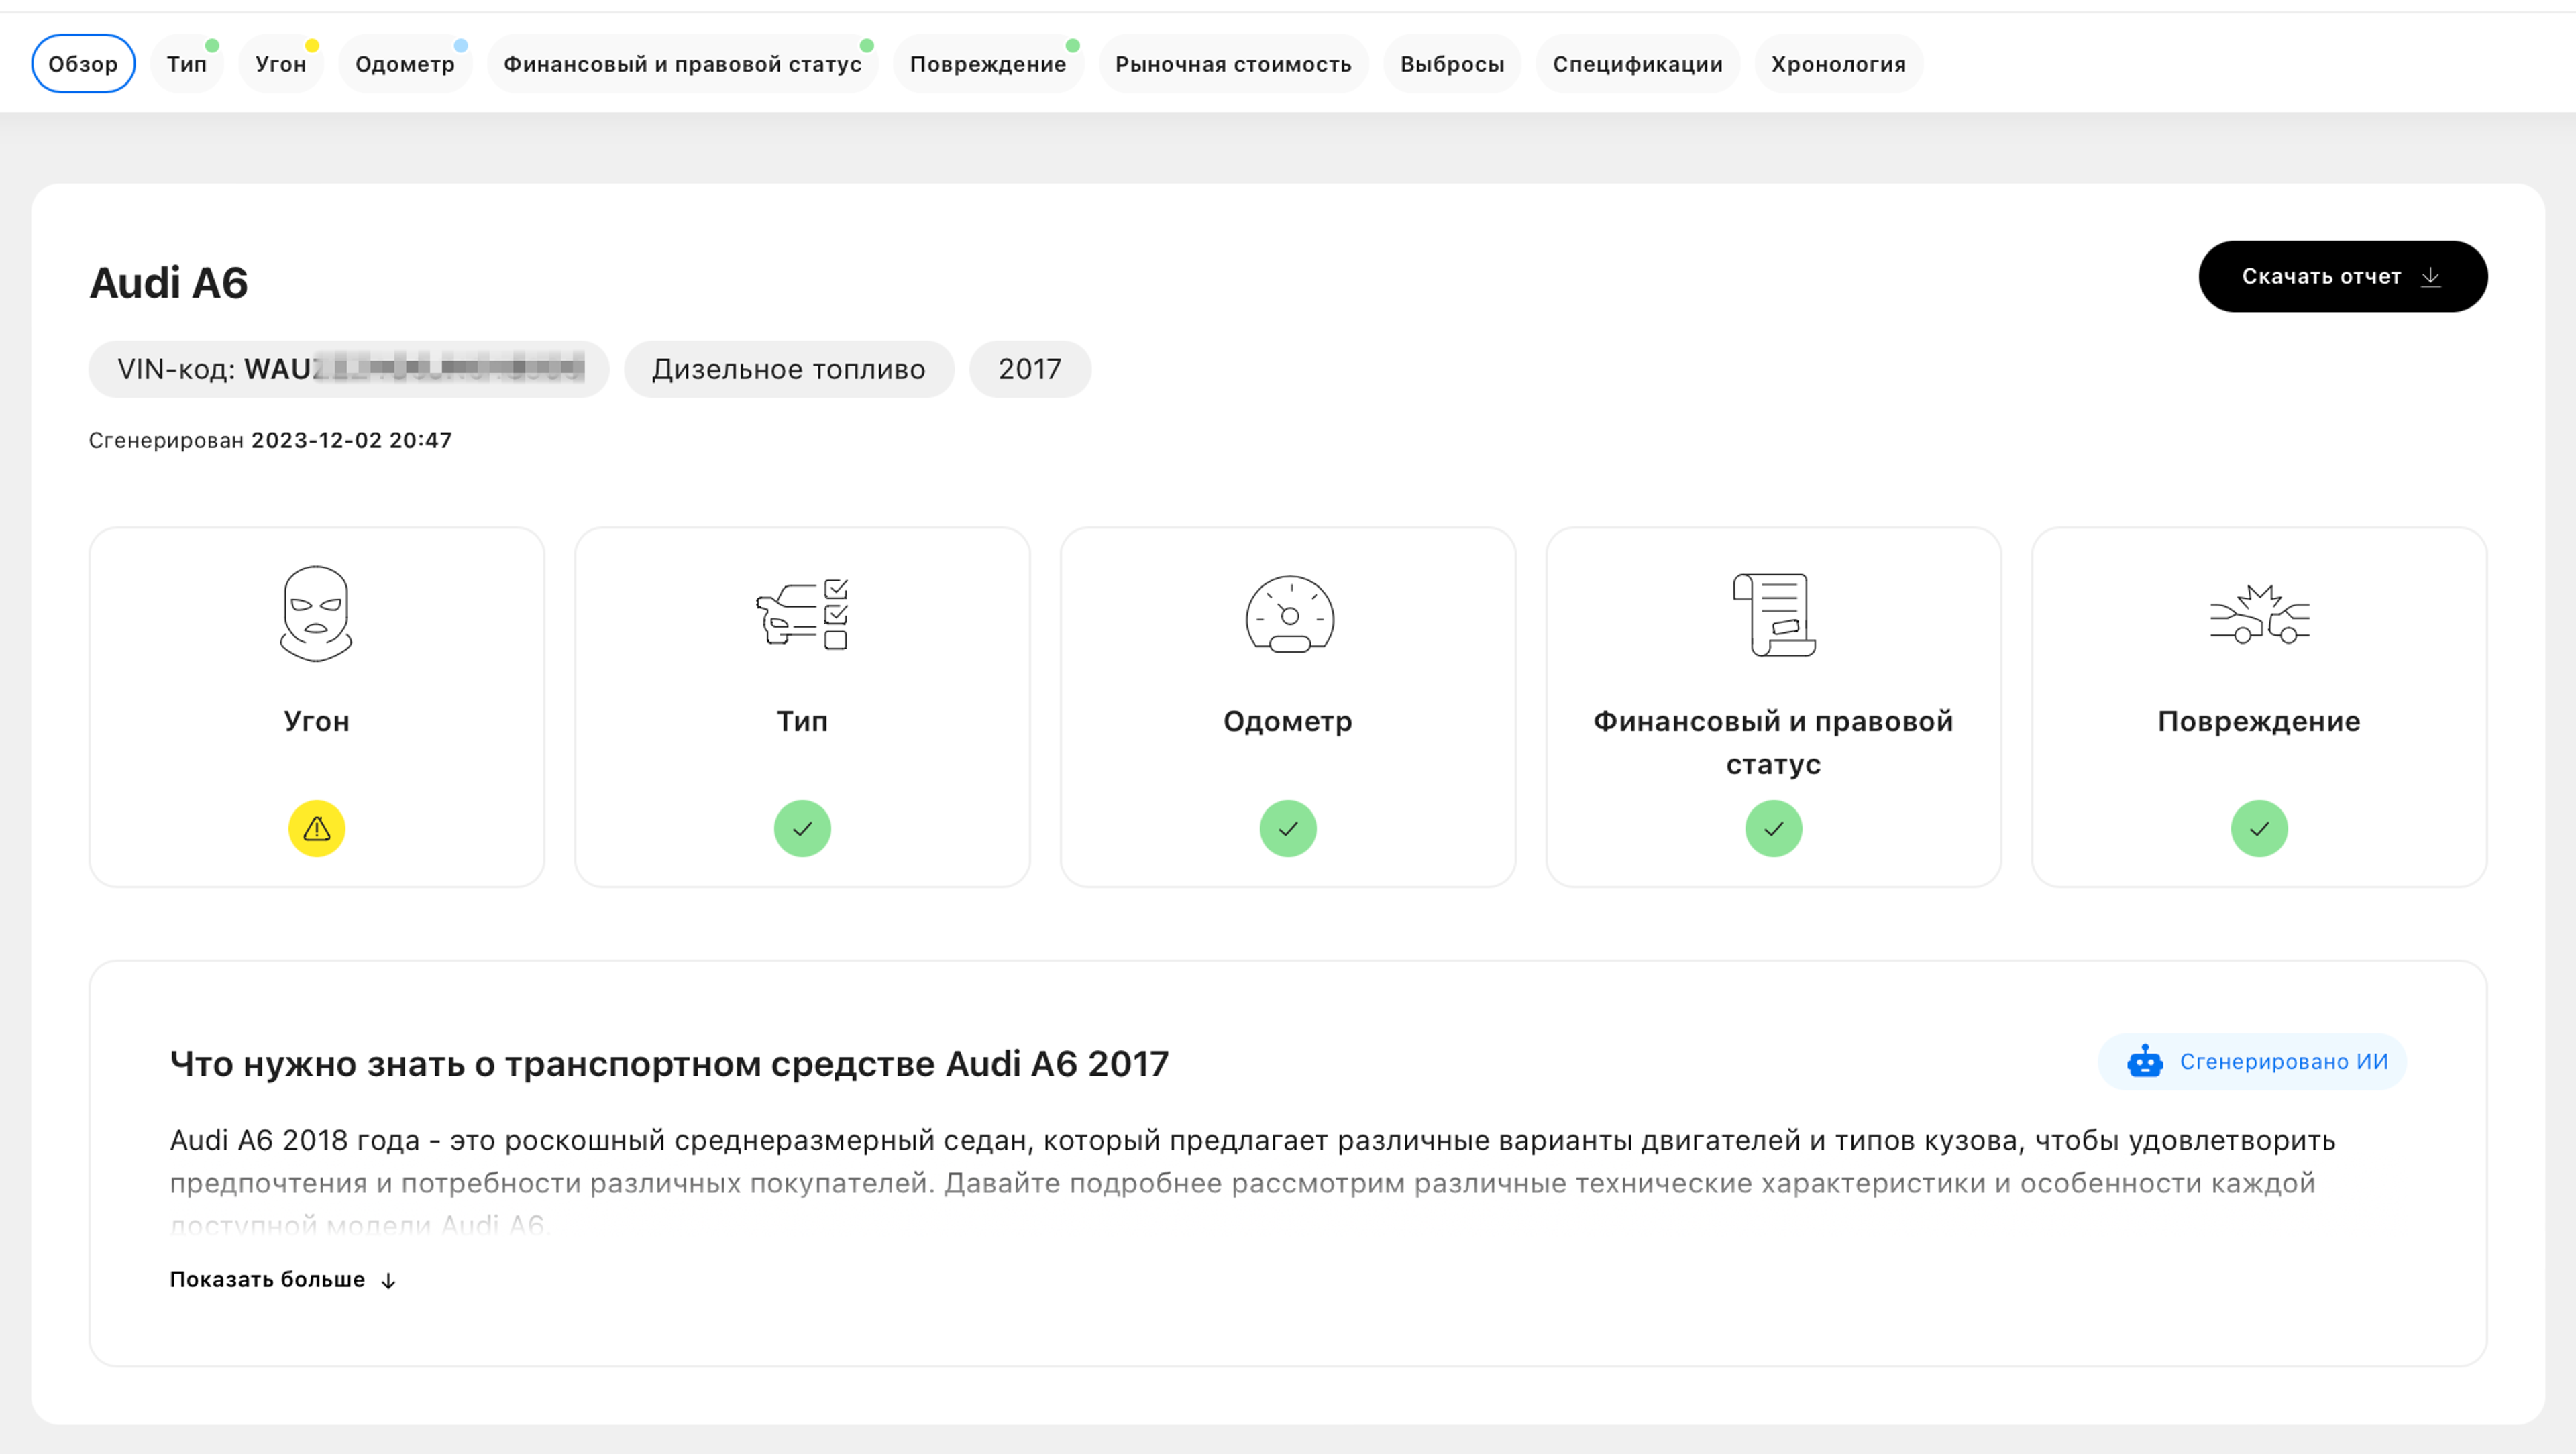Screen dimensions: 2576x1454
Task: Click the VIN-код chip
Action: 348,369
